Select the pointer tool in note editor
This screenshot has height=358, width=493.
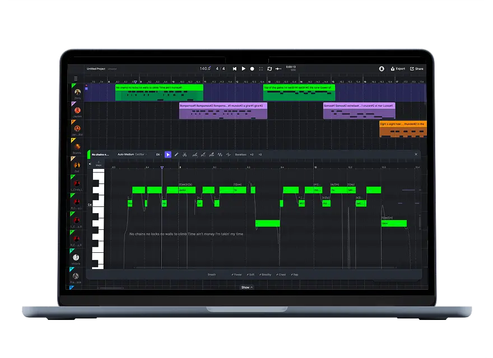168,154
